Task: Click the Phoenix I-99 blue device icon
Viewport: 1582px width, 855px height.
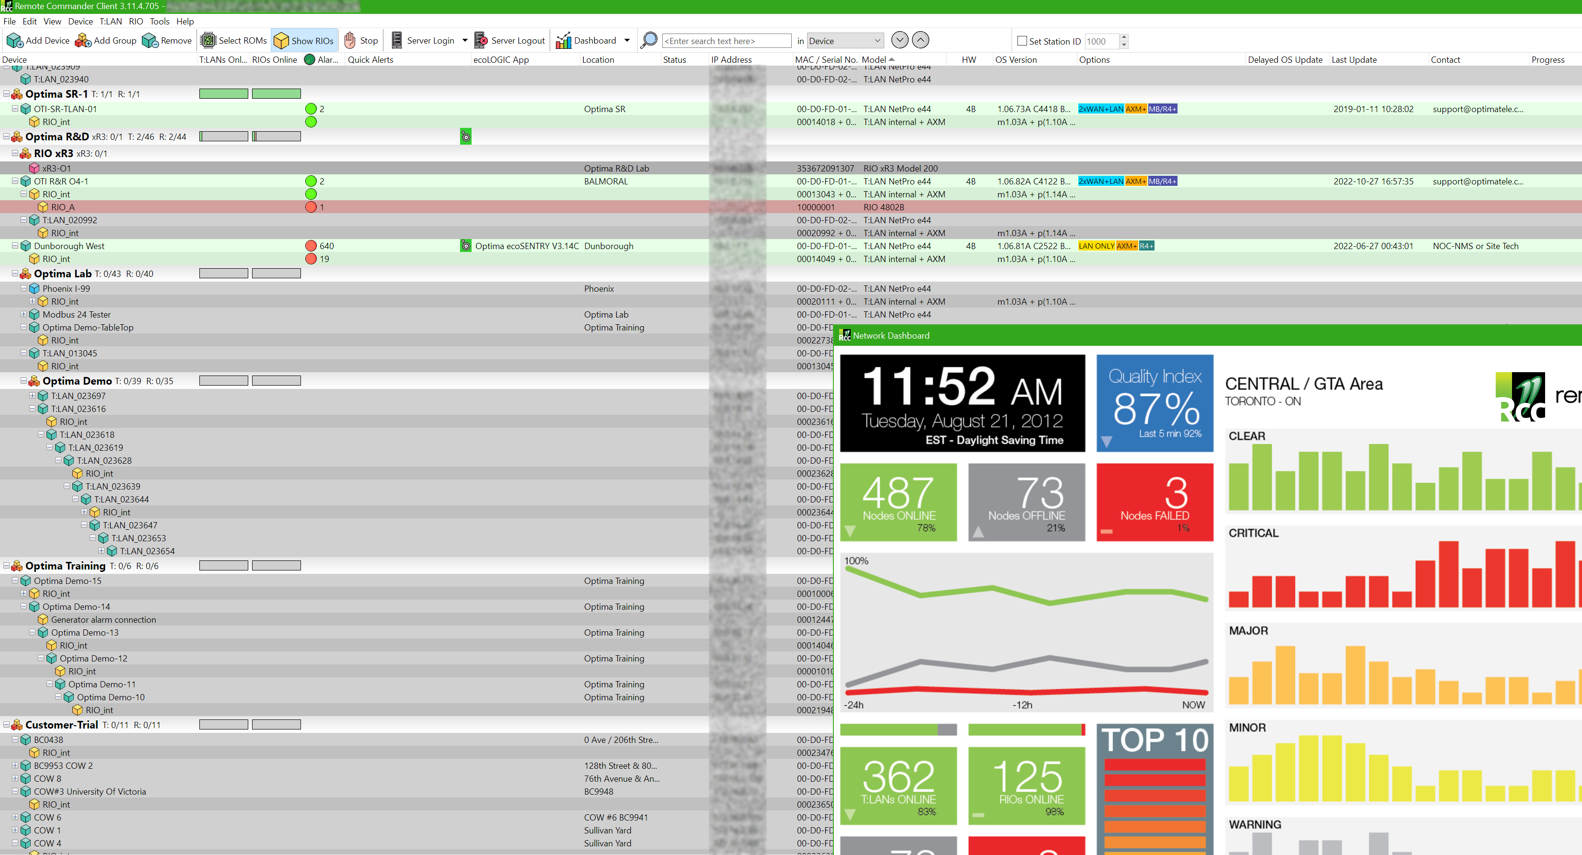Action: pos(35,288)
